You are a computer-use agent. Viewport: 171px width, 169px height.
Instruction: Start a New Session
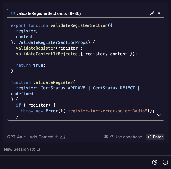(22, 149)
